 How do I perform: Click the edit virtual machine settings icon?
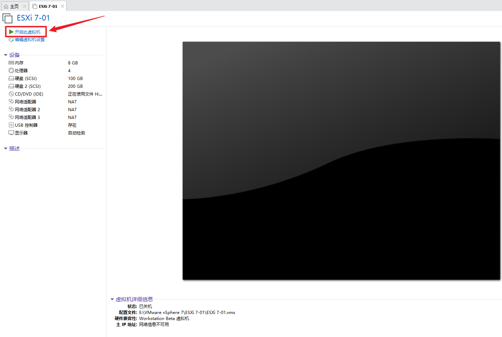point(11,40)
